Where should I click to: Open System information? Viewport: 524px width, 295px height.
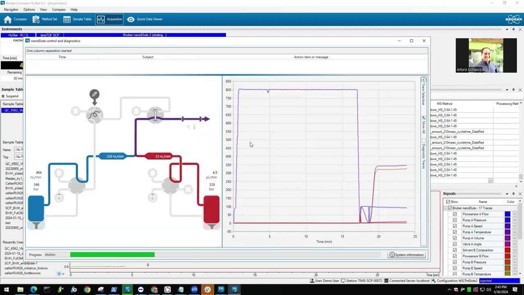407,255
